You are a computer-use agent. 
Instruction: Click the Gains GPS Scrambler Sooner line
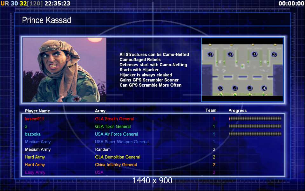(x=149, y=80)
